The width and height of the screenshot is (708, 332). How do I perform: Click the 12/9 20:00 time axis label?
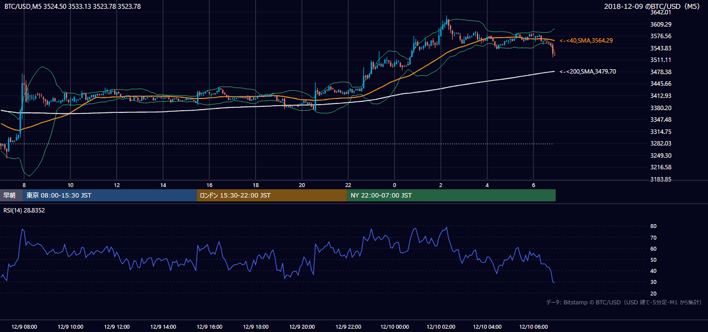coord(302,327)
